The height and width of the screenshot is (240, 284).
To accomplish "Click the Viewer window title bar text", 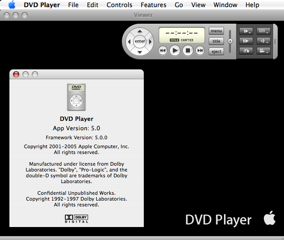I will (143, 15).
